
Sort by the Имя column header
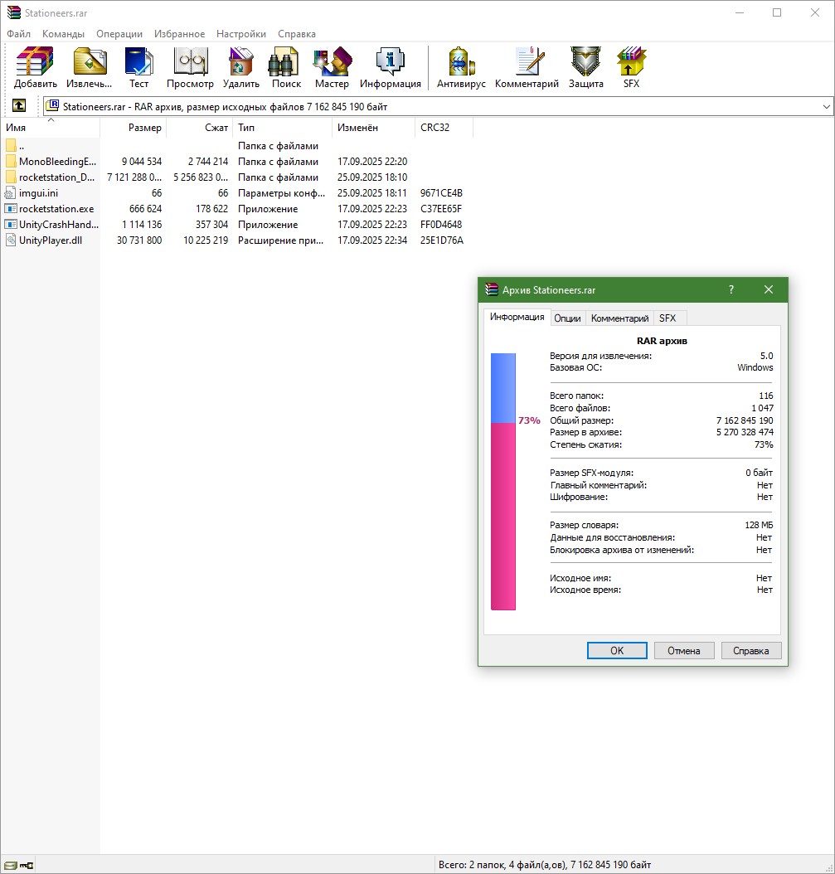coord(51,128)
